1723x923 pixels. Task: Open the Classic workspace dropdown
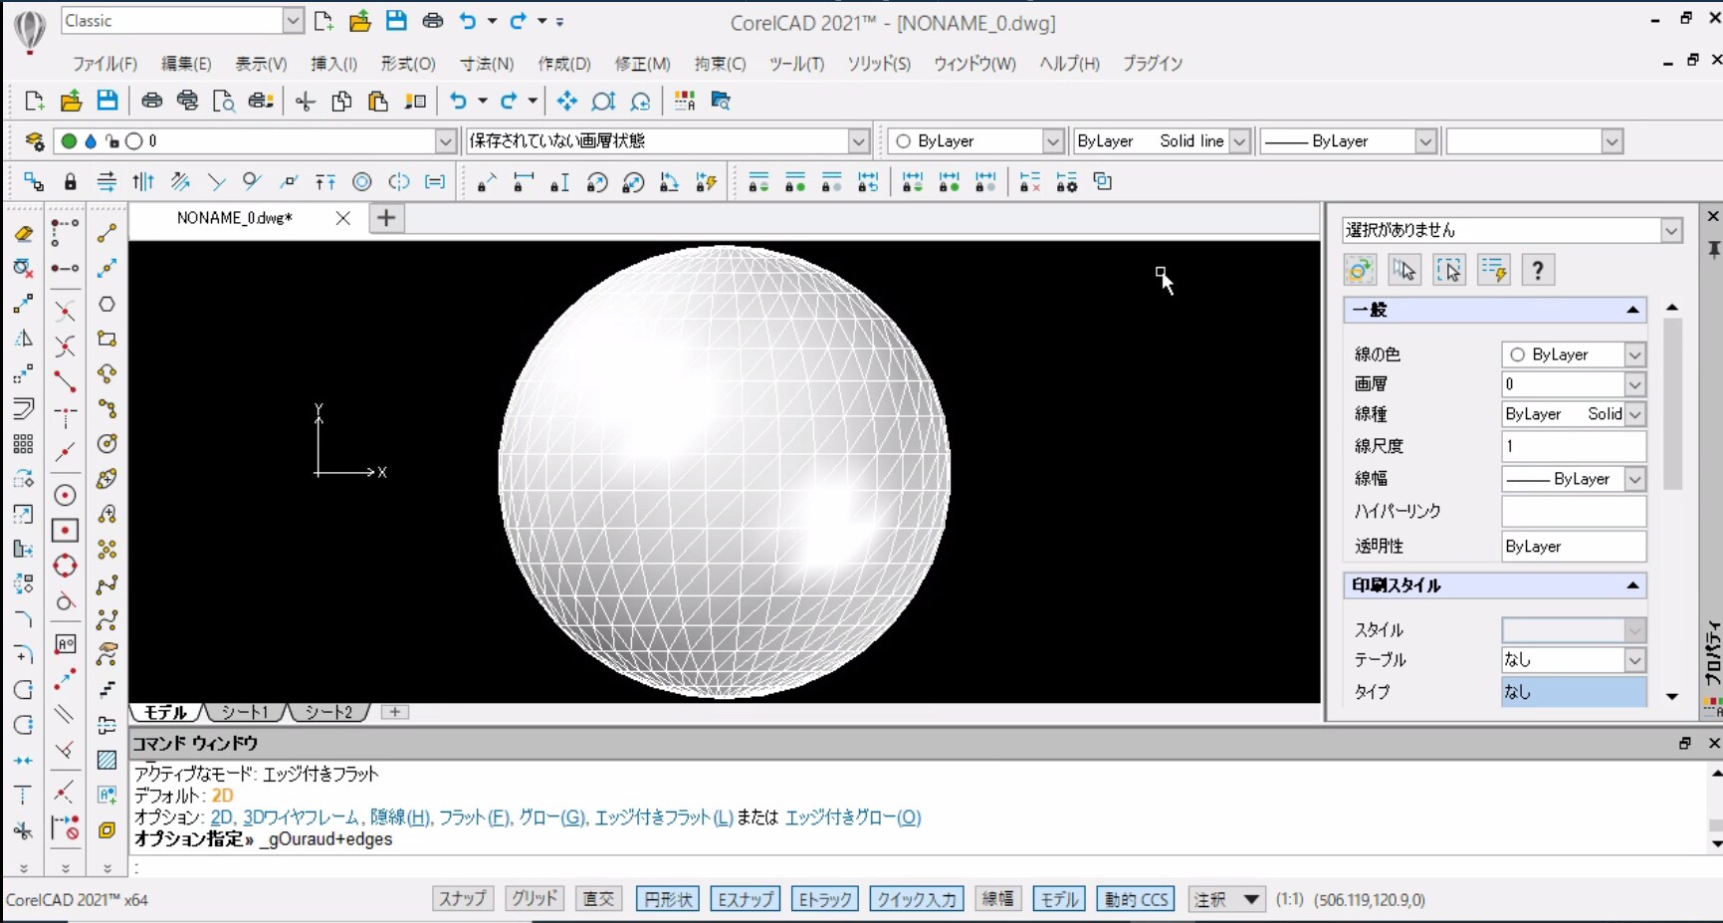tap(293, 21)
